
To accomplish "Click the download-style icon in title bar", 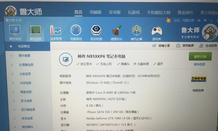I will coord(199,20).
